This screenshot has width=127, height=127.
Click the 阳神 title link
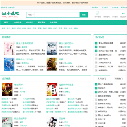click(61, 59)
